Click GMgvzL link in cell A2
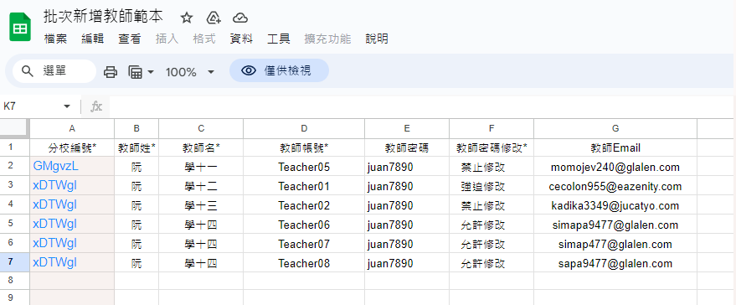The height and width of the screenshot is (305, 736). coord(55,165)
